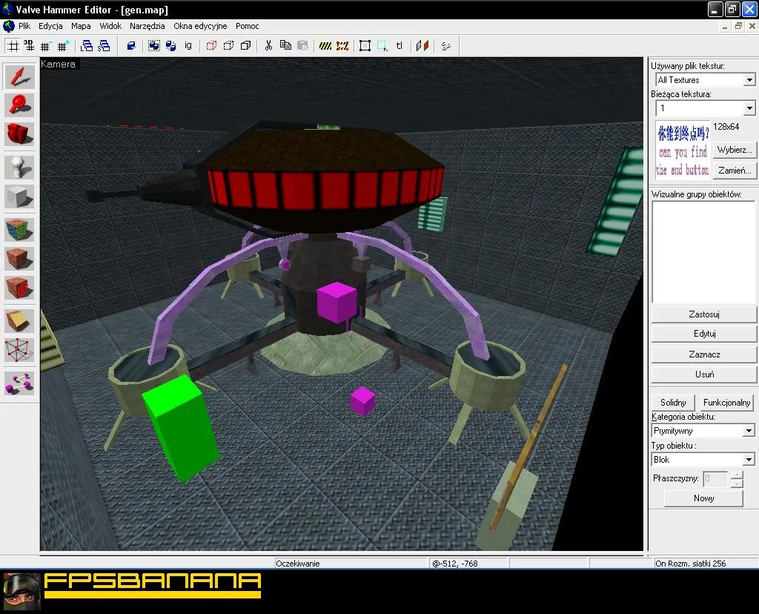Toggle the 2D grid display

point(13,46)
